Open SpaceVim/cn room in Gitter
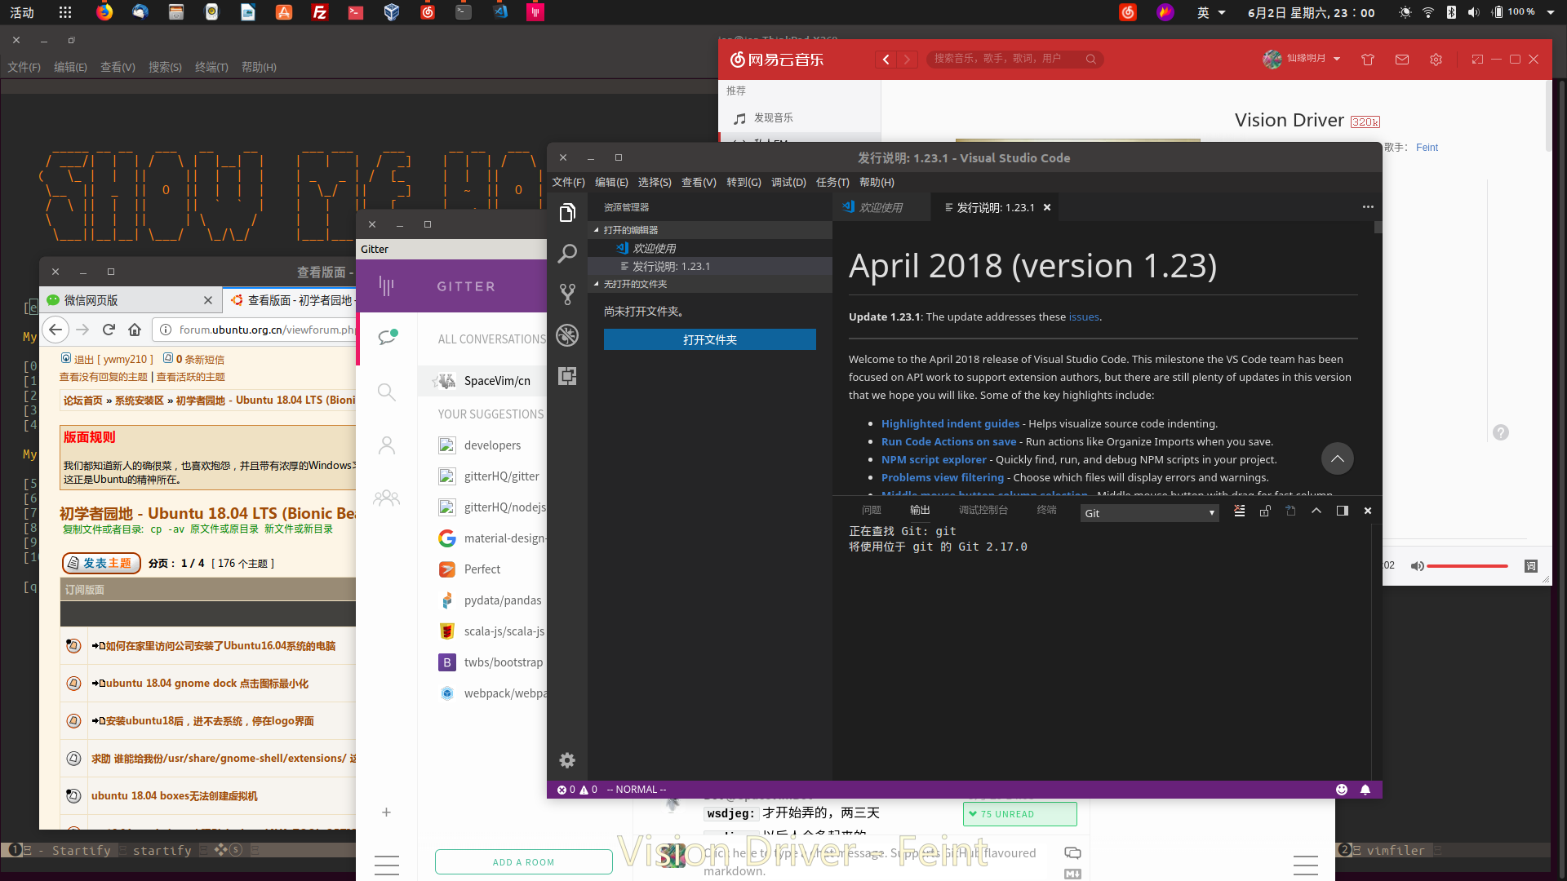This screenshot has width=1567, height=881. (482, 381)
